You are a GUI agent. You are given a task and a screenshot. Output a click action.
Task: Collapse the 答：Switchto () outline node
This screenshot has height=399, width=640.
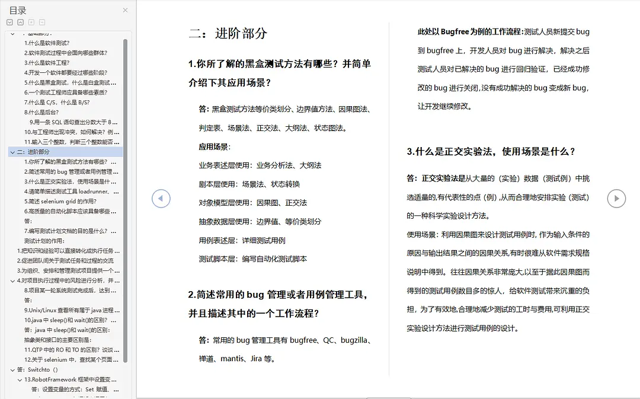(x=12, y=370)
